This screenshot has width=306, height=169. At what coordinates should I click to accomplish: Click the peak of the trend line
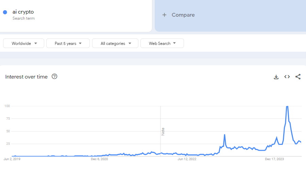point(287,106)
